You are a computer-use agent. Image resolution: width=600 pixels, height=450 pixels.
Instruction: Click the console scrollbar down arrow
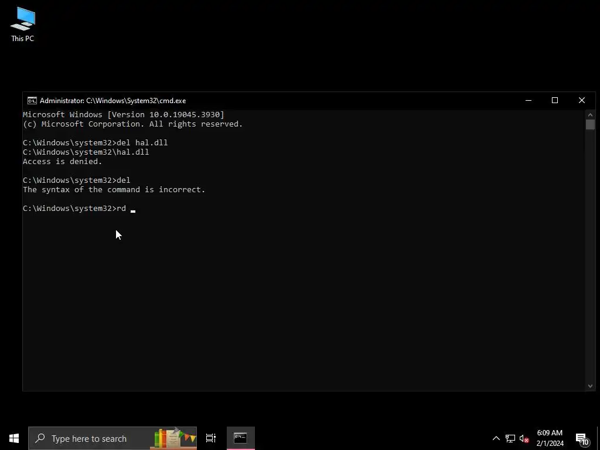pyautogui.click(x=590, y=386)
